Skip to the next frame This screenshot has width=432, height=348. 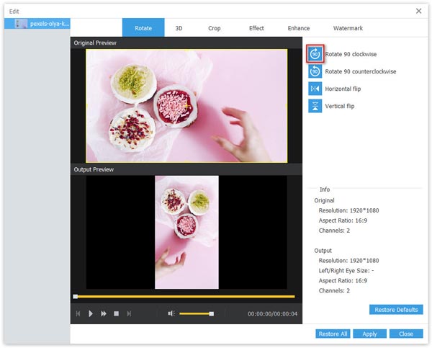pos(129,313)
